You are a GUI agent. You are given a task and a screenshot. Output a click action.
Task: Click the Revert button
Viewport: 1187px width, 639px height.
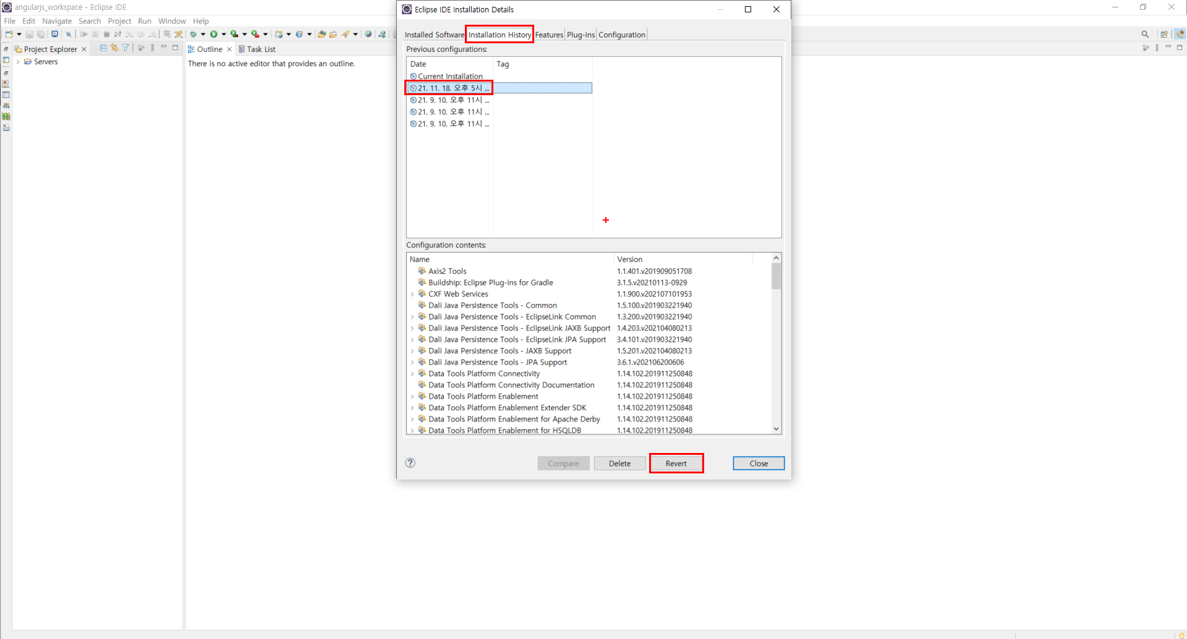click(x=676, y=463)
